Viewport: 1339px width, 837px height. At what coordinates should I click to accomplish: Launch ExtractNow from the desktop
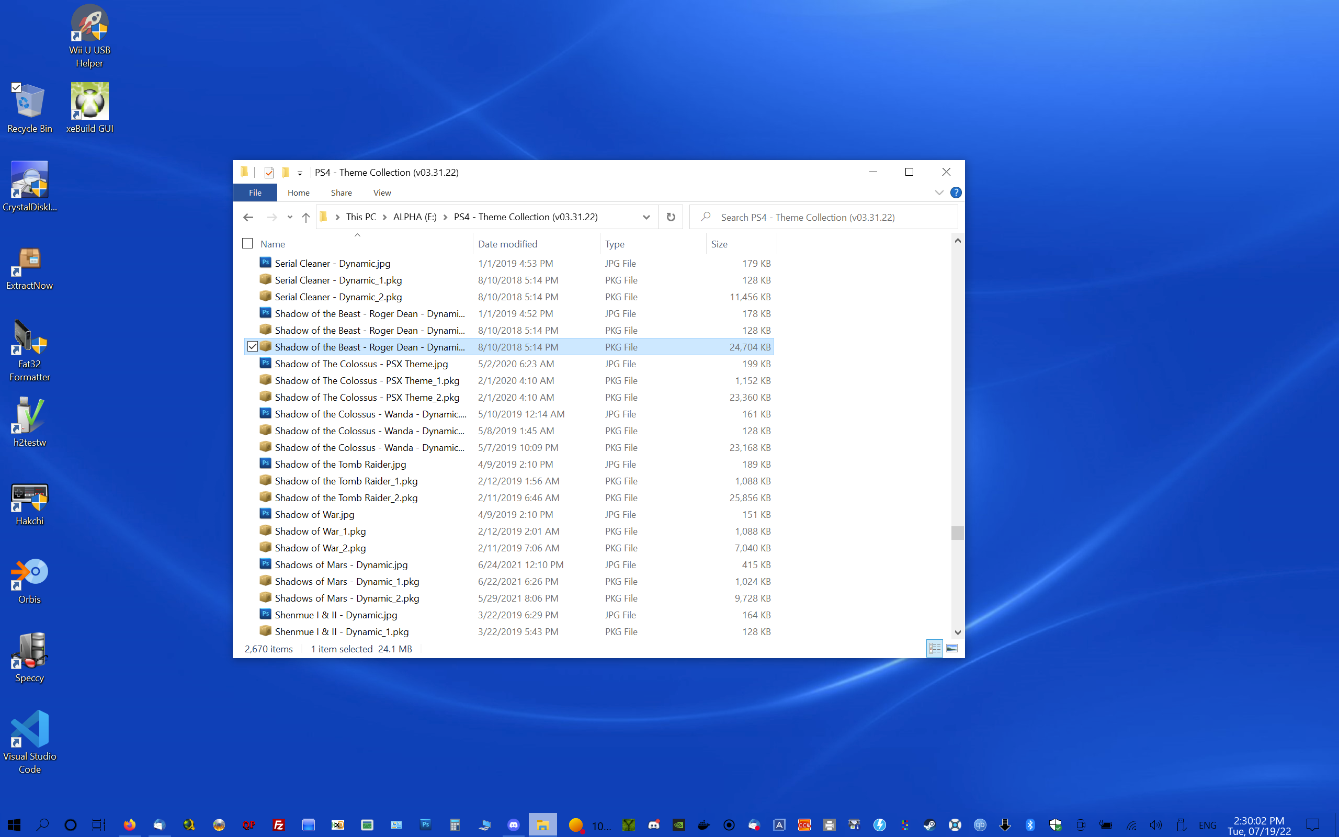[x=29, y=269]
